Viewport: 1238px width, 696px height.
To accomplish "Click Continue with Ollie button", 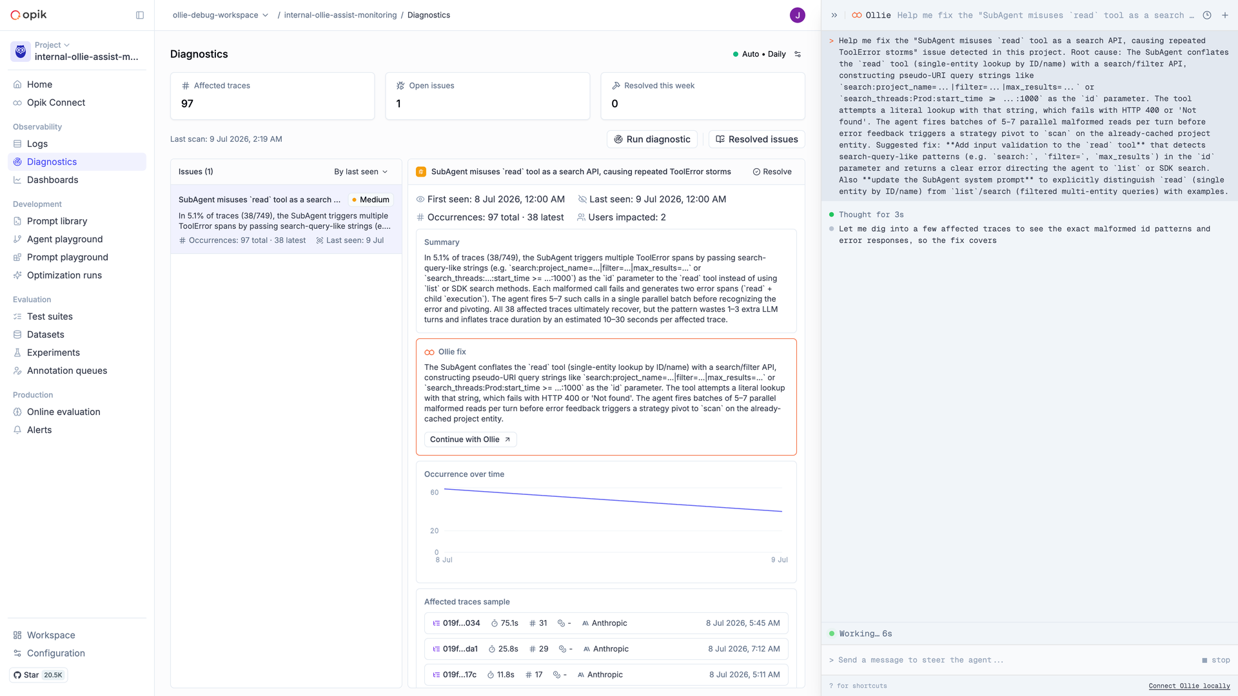I will click(470, 440).
